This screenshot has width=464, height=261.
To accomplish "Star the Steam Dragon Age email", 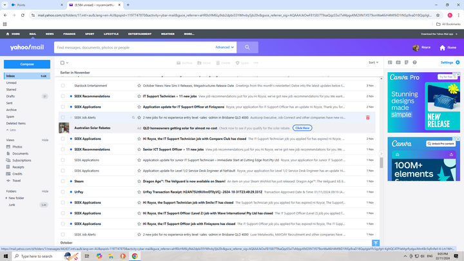I will point(139,181).
